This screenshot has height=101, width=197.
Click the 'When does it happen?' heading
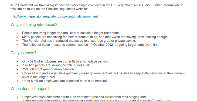30,89
